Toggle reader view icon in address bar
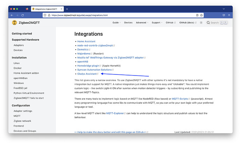This screenshot has height=144, width=241. pyautogui.click(x=197, y=15)
